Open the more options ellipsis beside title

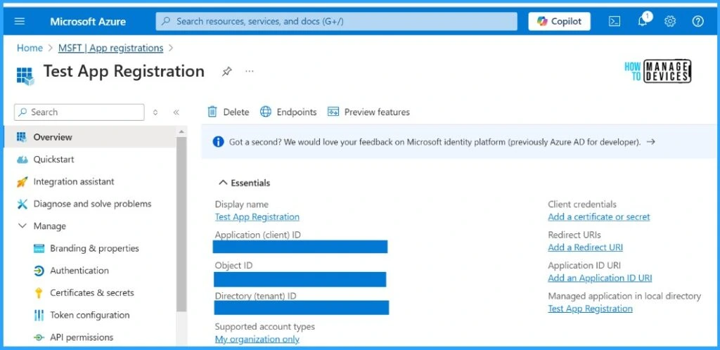point(250,71)
